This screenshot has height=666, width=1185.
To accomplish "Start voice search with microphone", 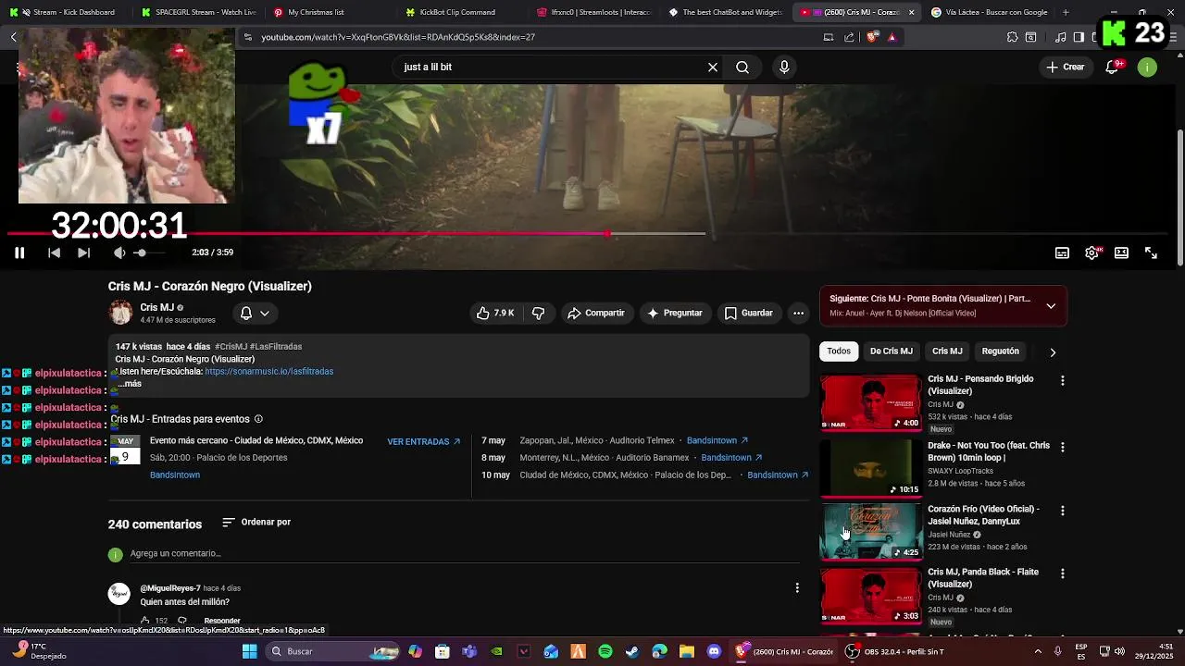I will tap(784, 67).
